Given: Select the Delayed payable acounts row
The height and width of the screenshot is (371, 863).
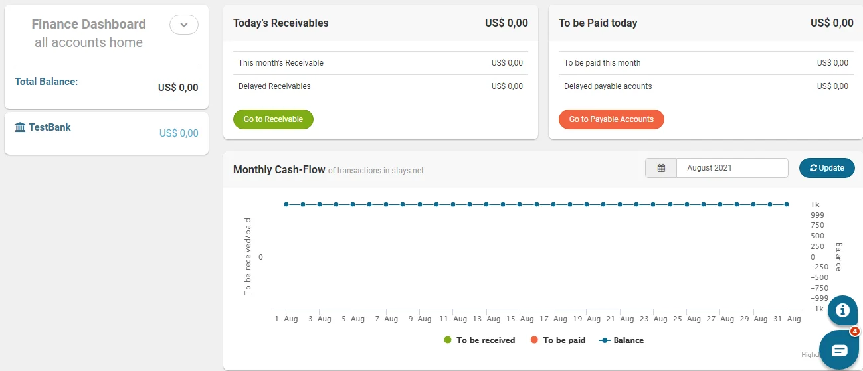Looking at the screenshot, I should click(x=706, y=86).
